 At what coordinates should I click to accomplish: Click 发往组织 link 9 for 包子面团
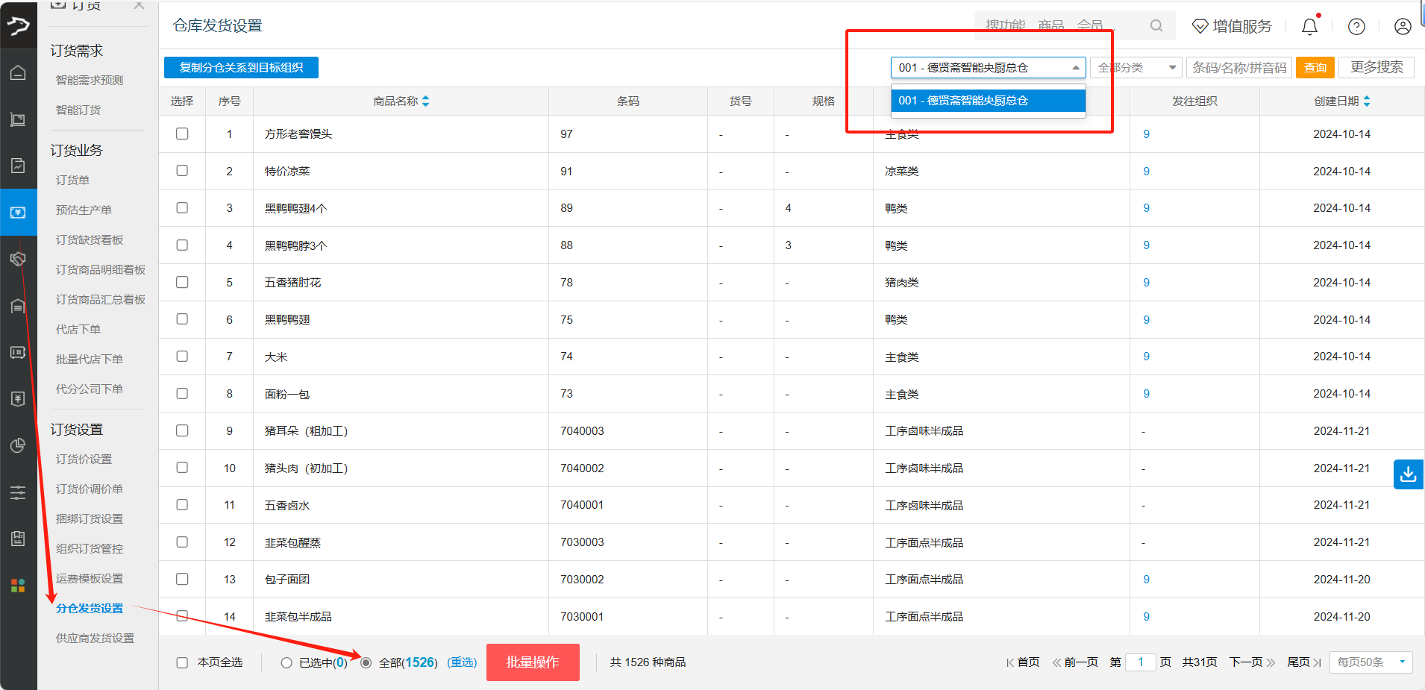(x=1146, y=580)
